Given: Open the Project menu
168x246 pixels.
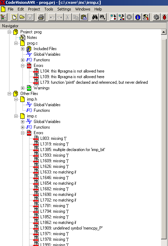Looking at the screenshot, I should tap(34, 9).
